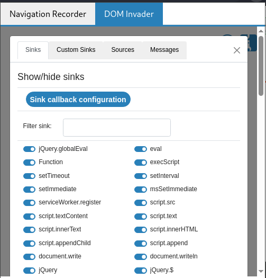
Task: Toggle the script.src sink switch
Action: [x=141, y=203]
